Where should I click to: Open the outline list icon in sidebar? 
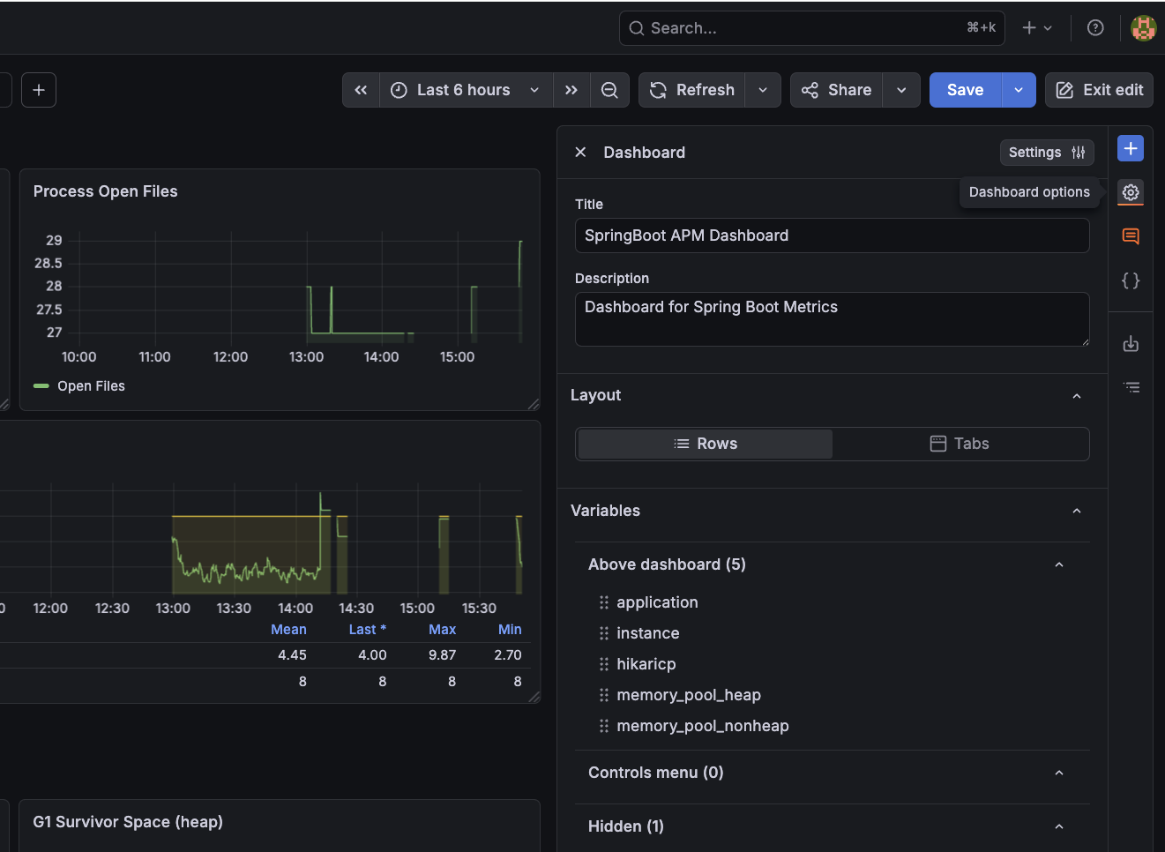pos(1131,387)
